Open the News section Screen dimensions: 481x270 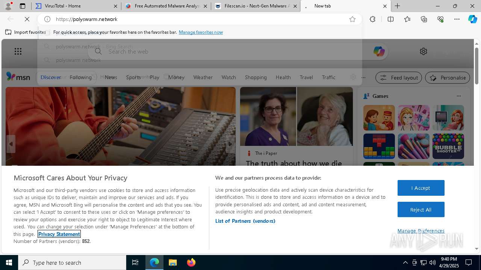[111, 77]
